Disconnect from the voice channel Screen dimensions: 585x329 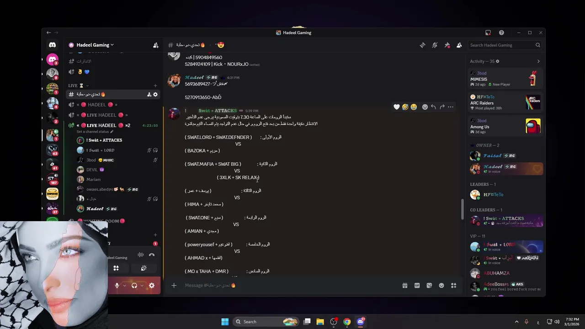152,255
